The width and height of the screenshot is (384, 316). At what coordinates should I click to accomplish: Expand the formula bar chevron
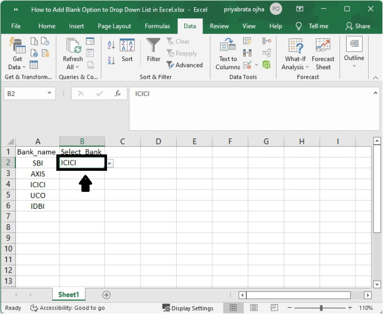point(375,93)
